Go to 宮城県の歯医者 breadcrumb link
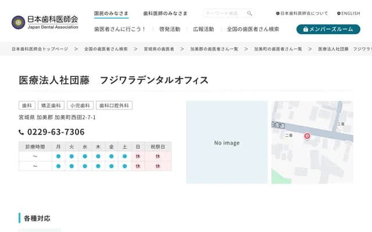Viewport: 372px width, 232px height. click(159, 49)
